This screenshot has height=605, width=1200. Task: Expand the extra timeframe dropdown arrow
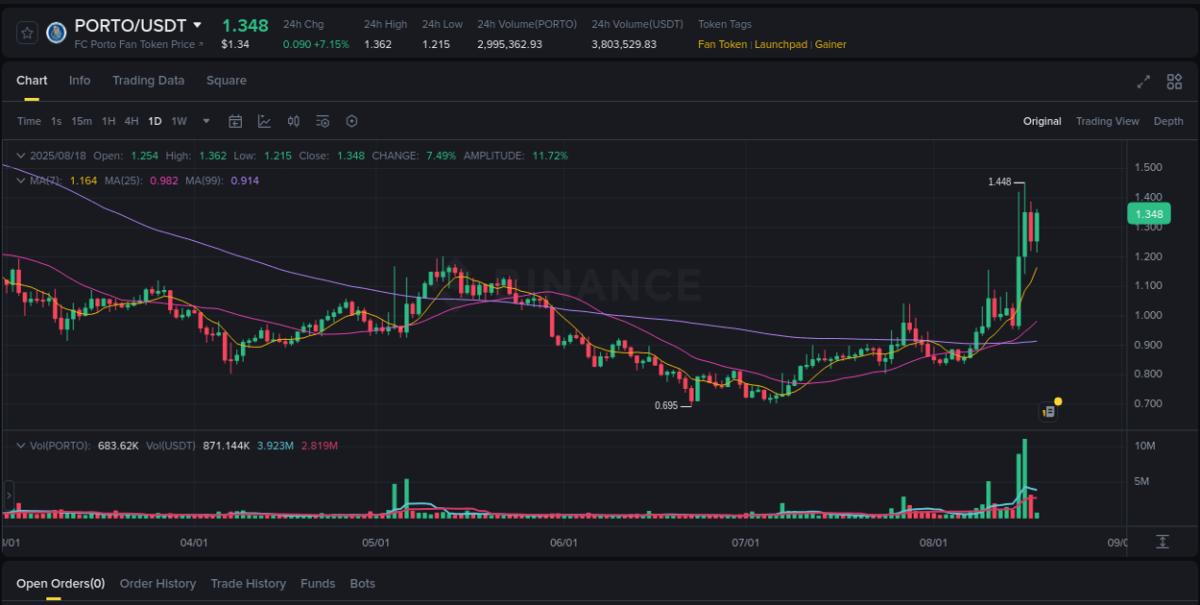point(205,121)
